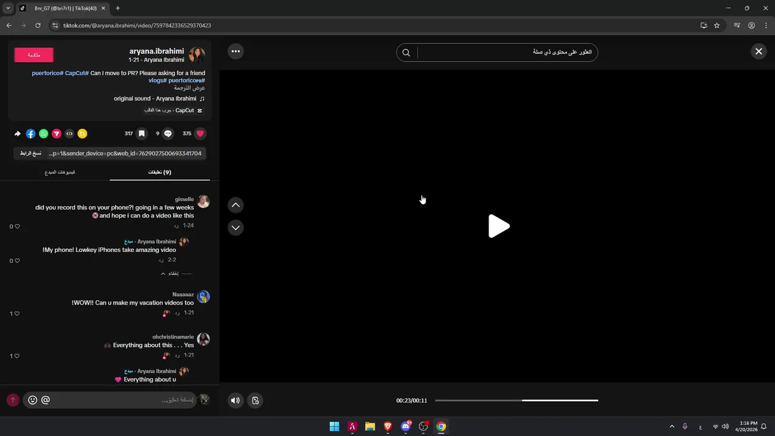Insert mention with @ icon
The height and width of the screenshot is (436, 775).
45,400
